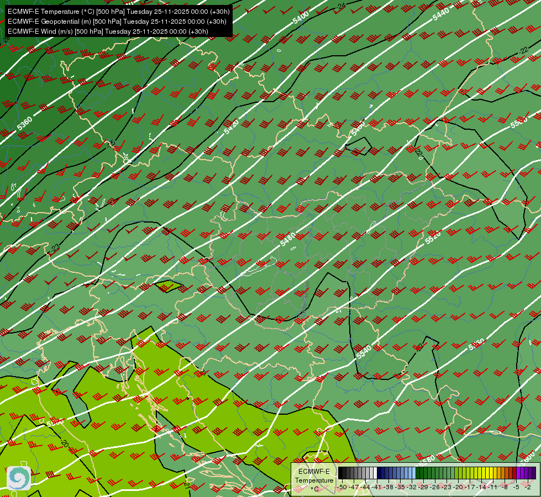Click the -11 value on the legend scale
Screen dimensions: 541x497
[493, 487]
